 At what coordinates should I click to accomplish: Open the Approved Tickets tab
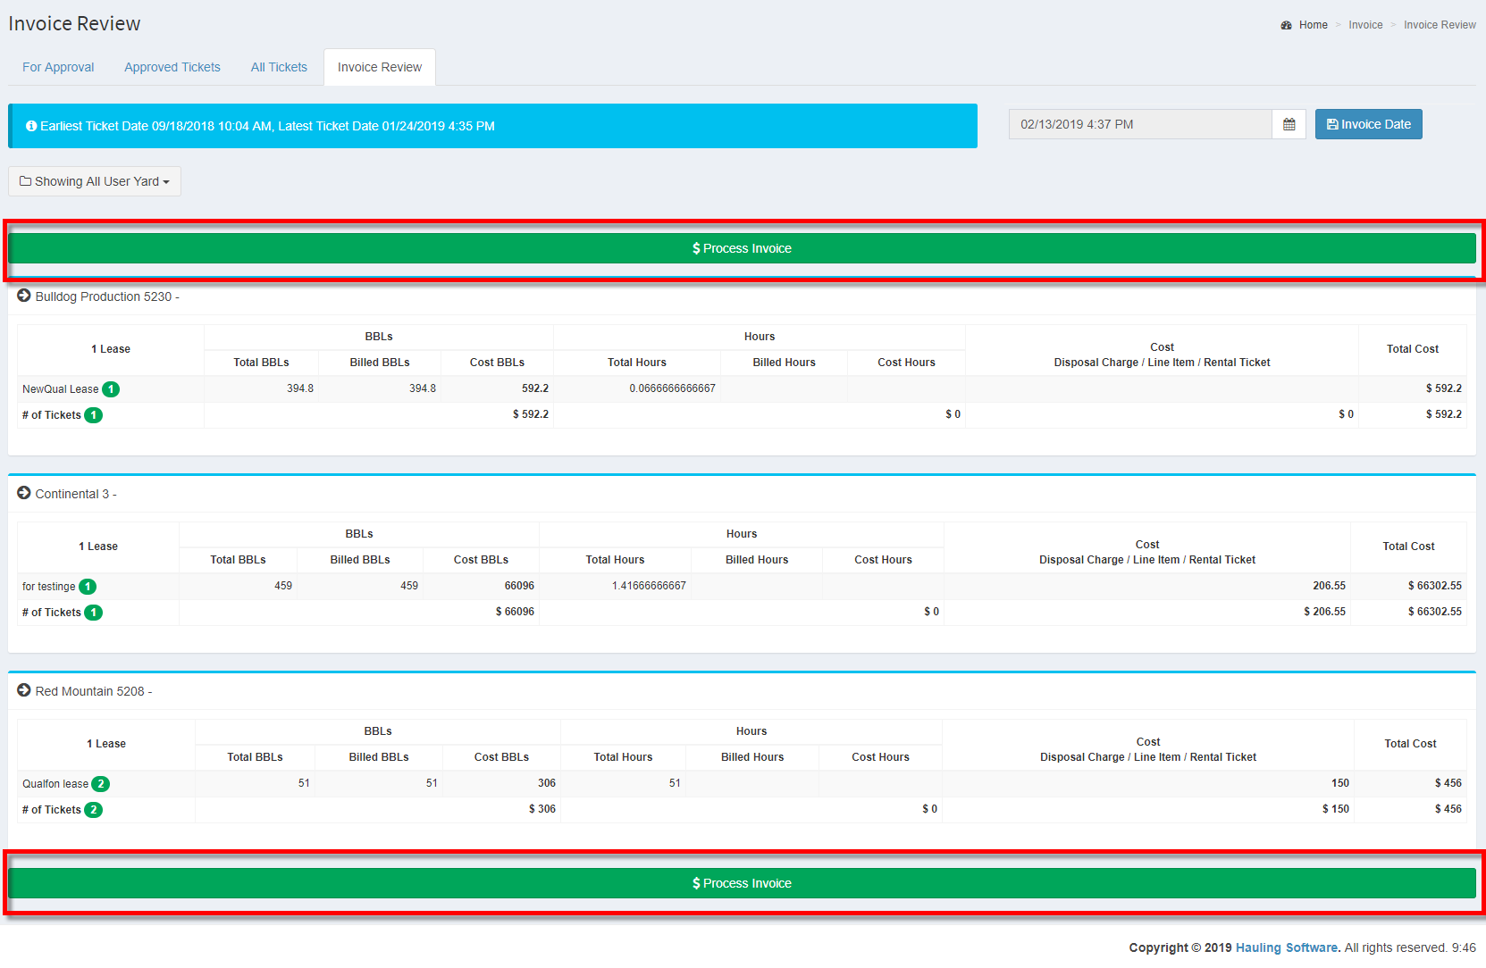coord(172,67)
